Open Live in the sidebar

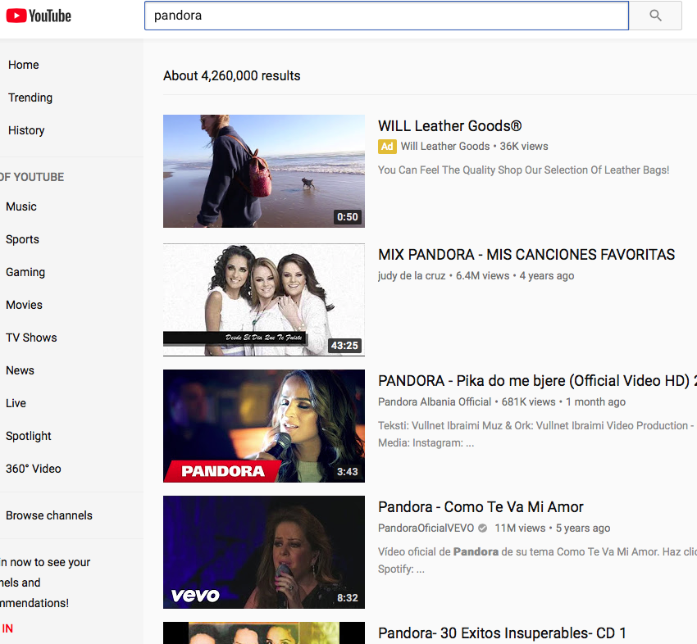coord(16,403)
